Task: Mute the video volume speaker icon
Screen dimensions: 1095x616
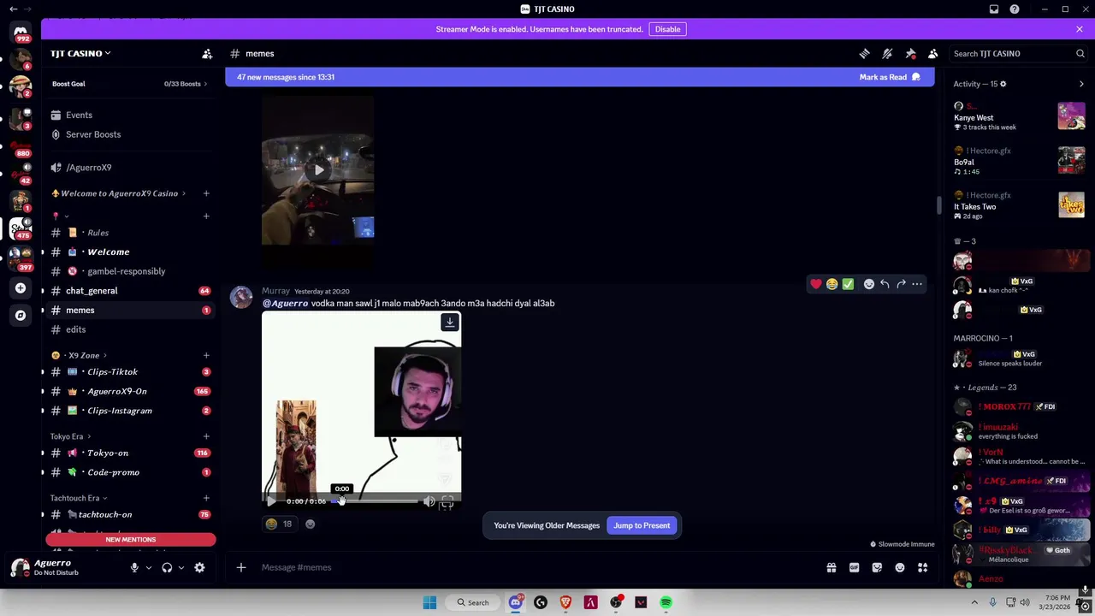Action: (x=429, y=502)
